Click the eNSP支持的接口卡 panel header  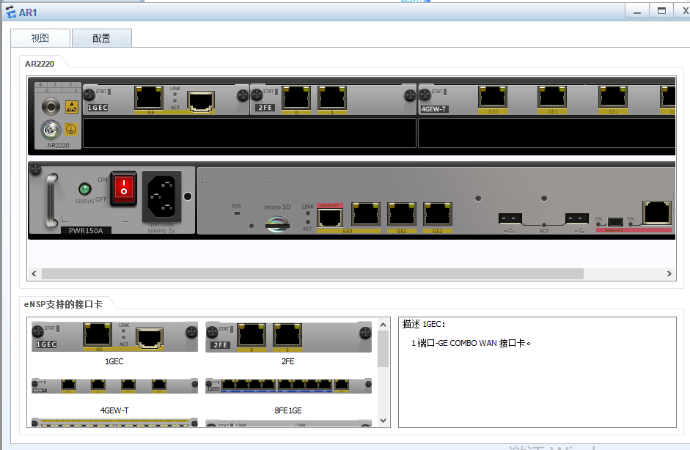(x=63, y=304)
